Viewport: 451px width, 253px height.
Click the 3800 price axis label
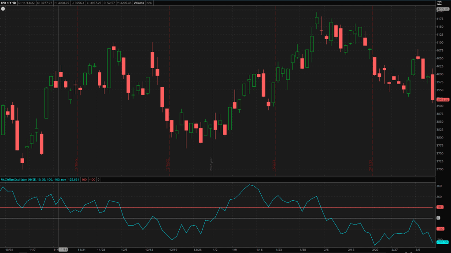tap(440, 137)
